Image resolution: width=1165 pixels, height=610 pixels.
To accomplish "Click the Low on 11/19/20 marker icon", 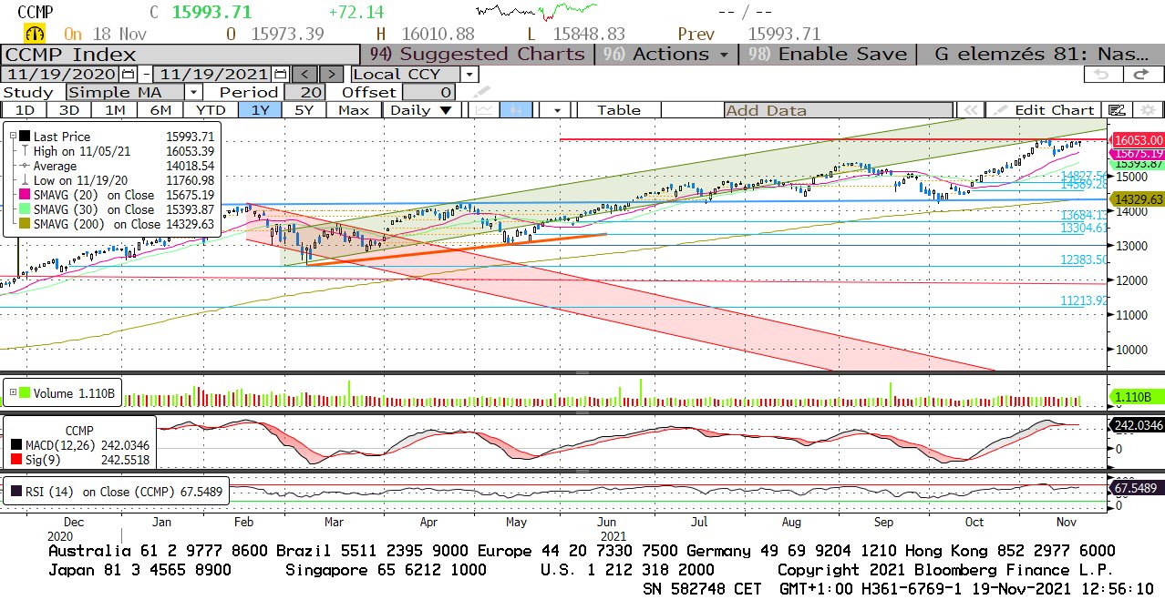I will coord(26,180).
